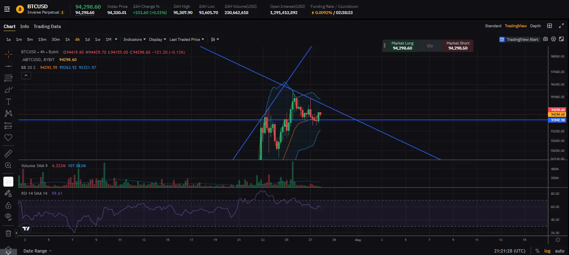This screenshot has height=255, width=569.
Task: Select the trend line drawing tool
Action: point(8,66)
